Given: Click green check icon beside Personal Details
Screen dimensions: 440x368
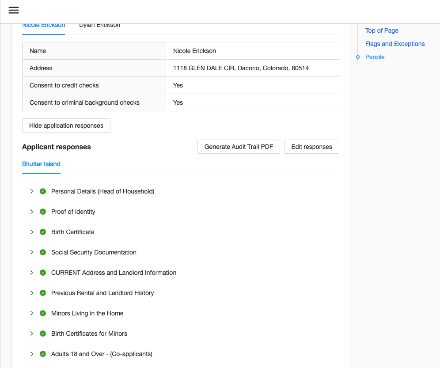Looking at the screenshot, I should pyautogui.click(x=43, y=191).
